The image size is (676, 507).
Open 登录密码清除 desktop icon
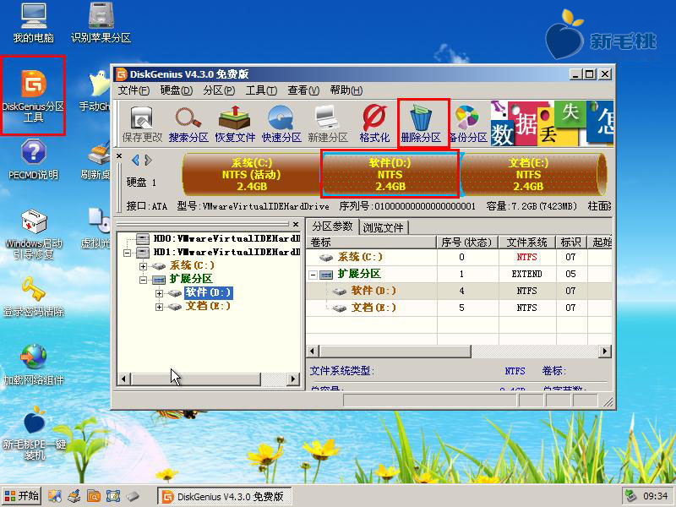point(34,297)
